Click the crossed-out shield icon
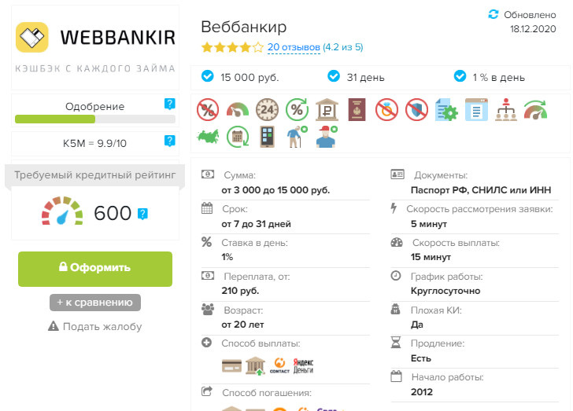Viewport: 573px width, 411px height. click(416, 109)
